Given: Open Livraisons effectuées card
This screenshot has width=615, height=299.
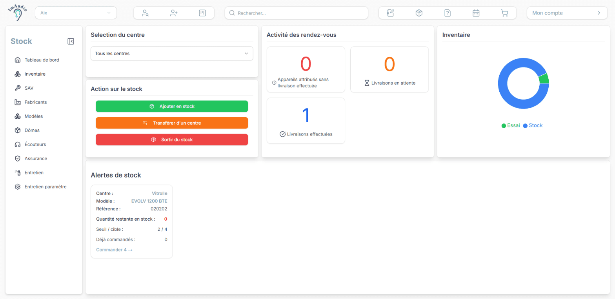Looking at the screenshot, I should (x=306, y=121).
